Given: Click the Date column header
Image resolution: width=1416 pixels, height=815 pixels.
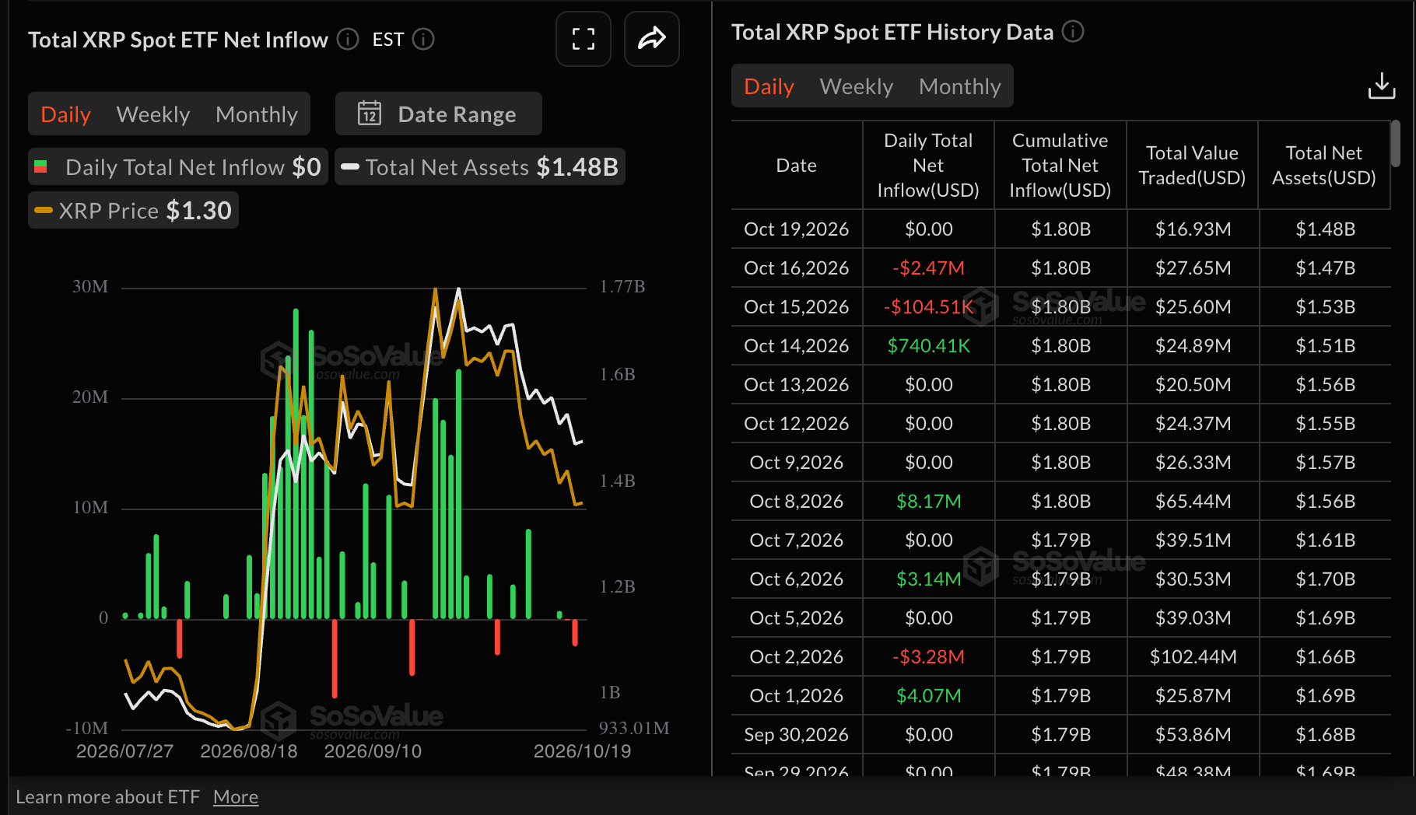Looking at the screenshot, I should [x=797, y=166].
